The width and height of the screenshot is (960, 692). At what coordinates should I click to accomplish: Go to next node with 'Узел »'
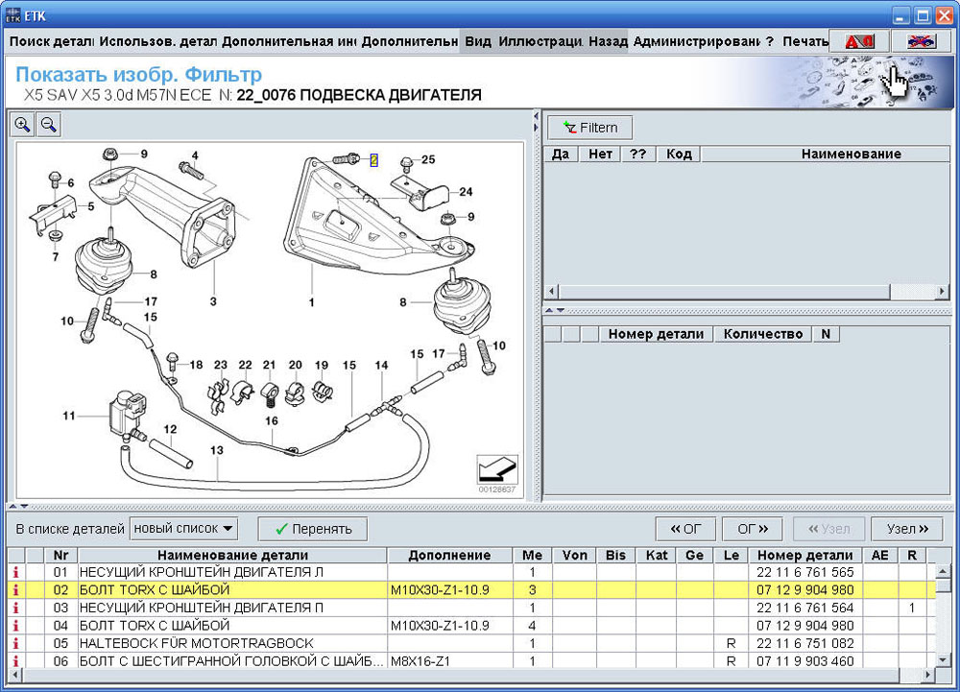click(906, 529)
